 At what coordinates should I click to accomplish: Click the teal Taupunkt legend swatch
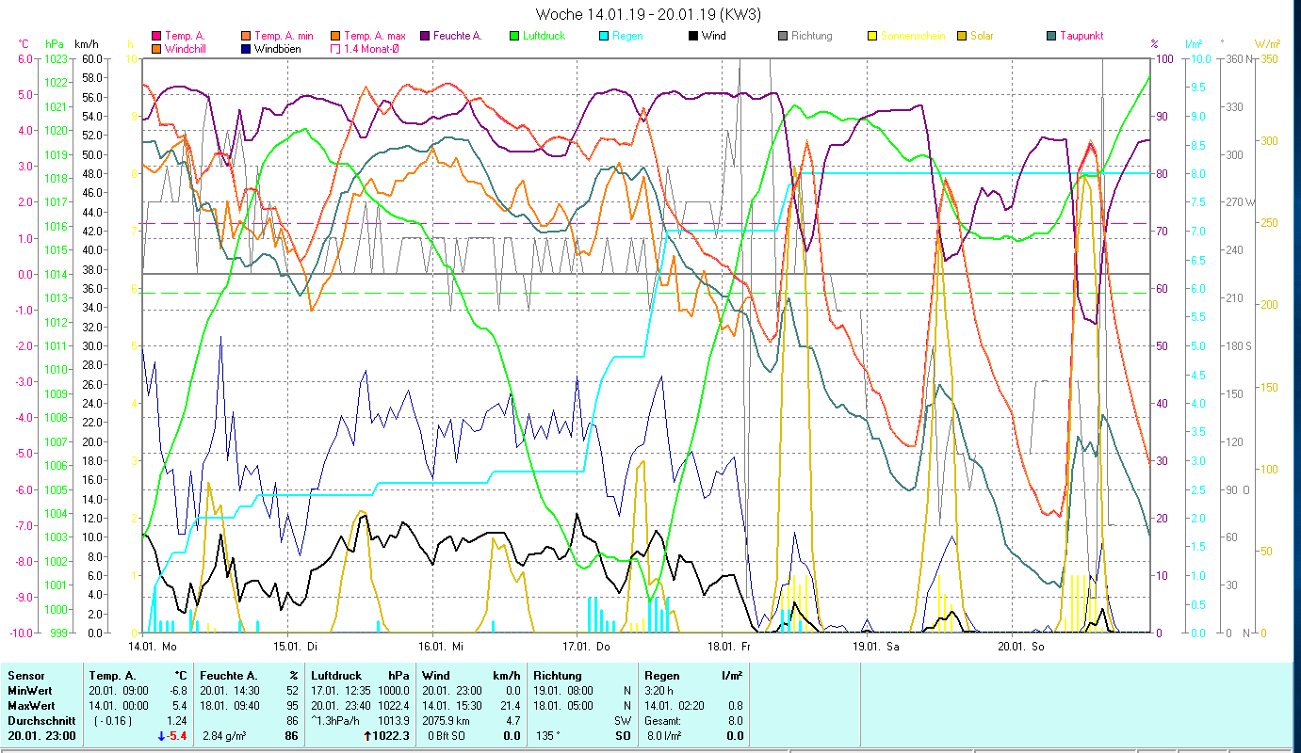pyautogui.click(x=1050, y=36)
